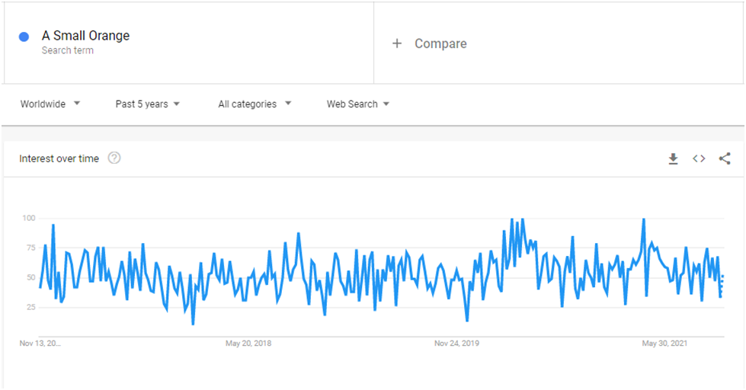
Task: Download the Interest over time data
Action: click(673, 159)
